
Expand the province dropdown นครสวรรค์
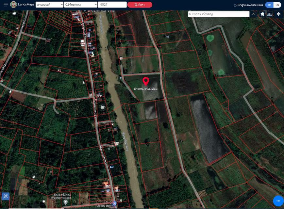pyautogui.click(x=50, y=5)
